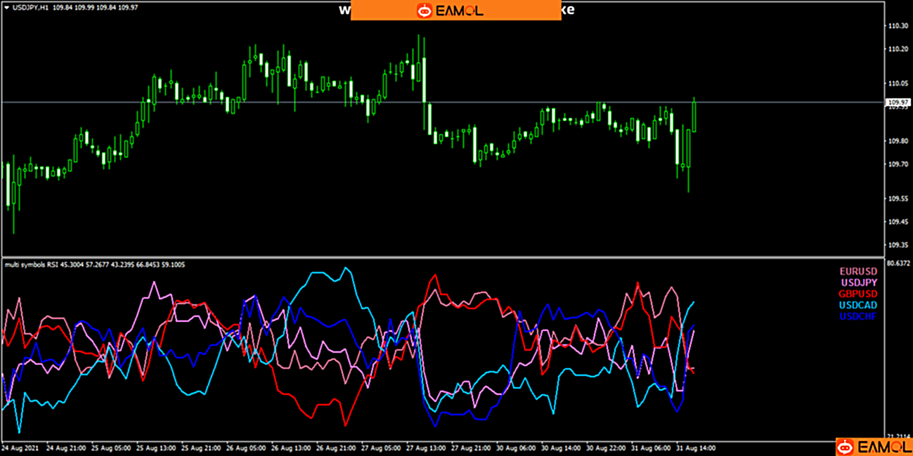Select the USDJPY legend label
Image resolution: width=913 pixels, height=456 pixels.
[858, 282]
